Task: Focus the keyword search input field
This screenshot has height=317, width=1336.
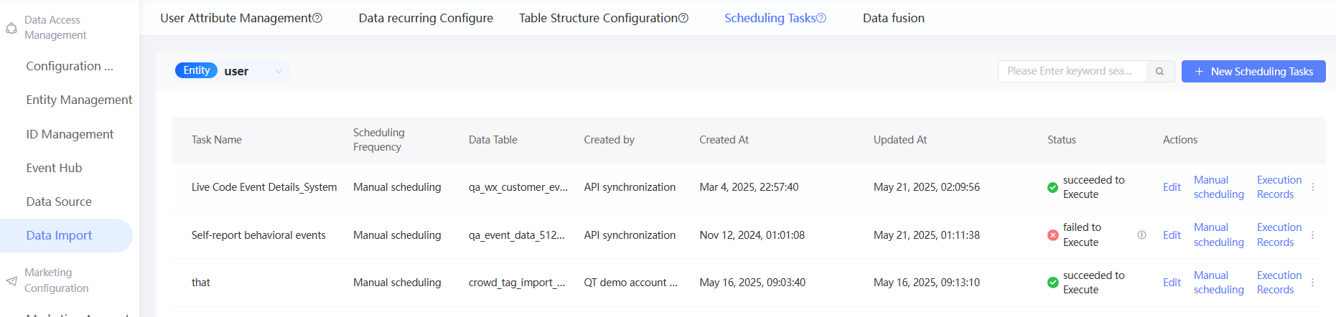Action: pyautogui.click(x=1070, y=71)
